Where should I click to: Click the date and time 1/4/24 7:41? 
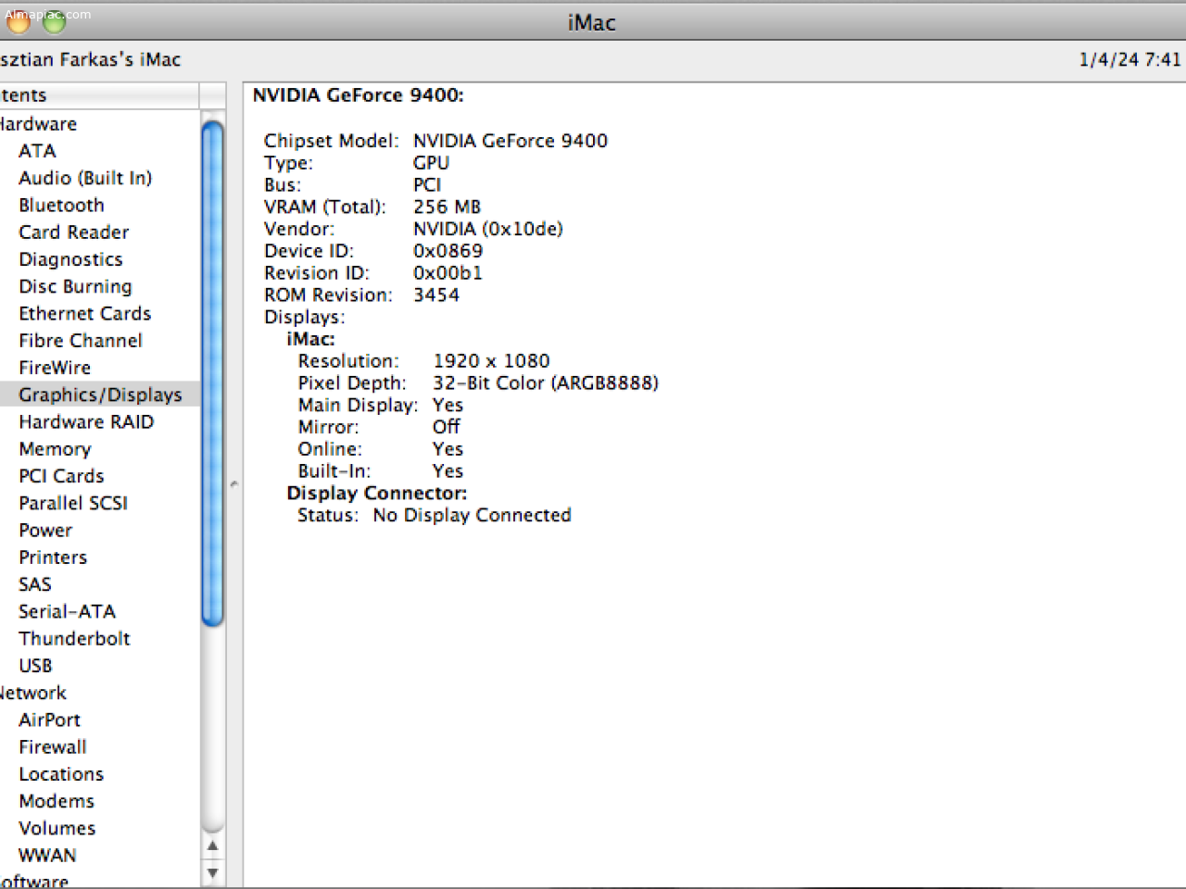[x=1130, y=59]
